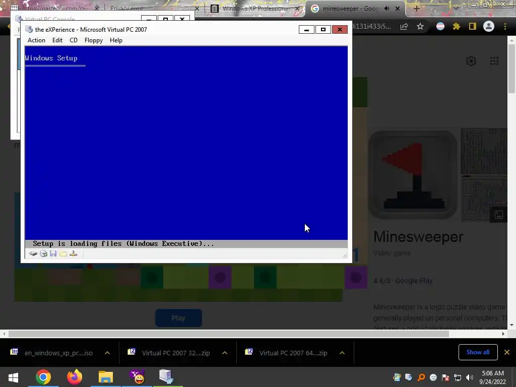Click the floppy disk icon in Virtual PC status bar
Viewport: 516px width, 387px height.
click(53, 254)
